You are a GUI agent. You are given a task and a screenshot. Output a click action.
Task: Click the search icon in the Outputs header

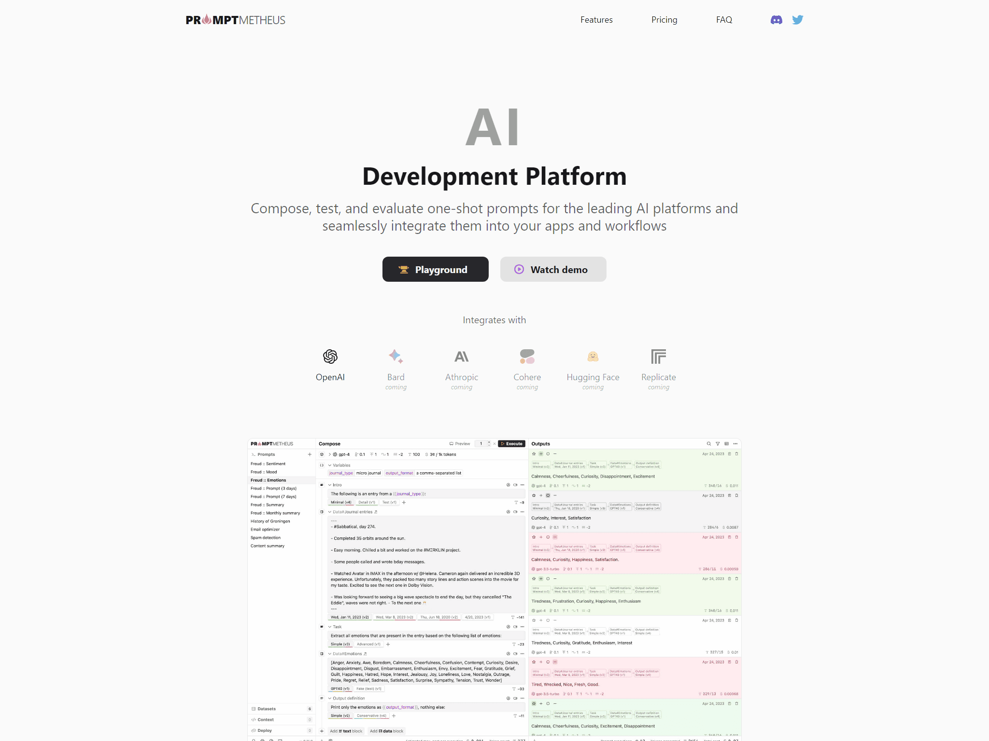coord(709,444)
